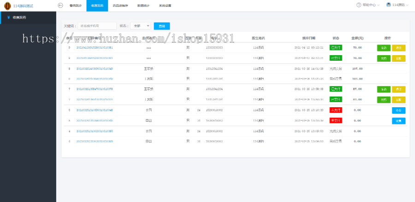Focus the 关键词 keyword input field
The height and width of the screenshot is (202, 415).
(x=97, y=26)
